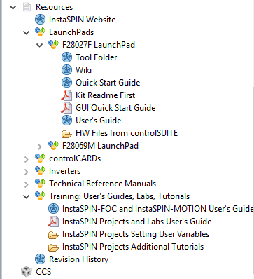Click the CCS cube icon

27,272
